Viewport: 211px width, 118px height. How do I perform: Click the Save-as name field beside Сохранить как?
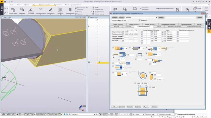click(180, 17)
